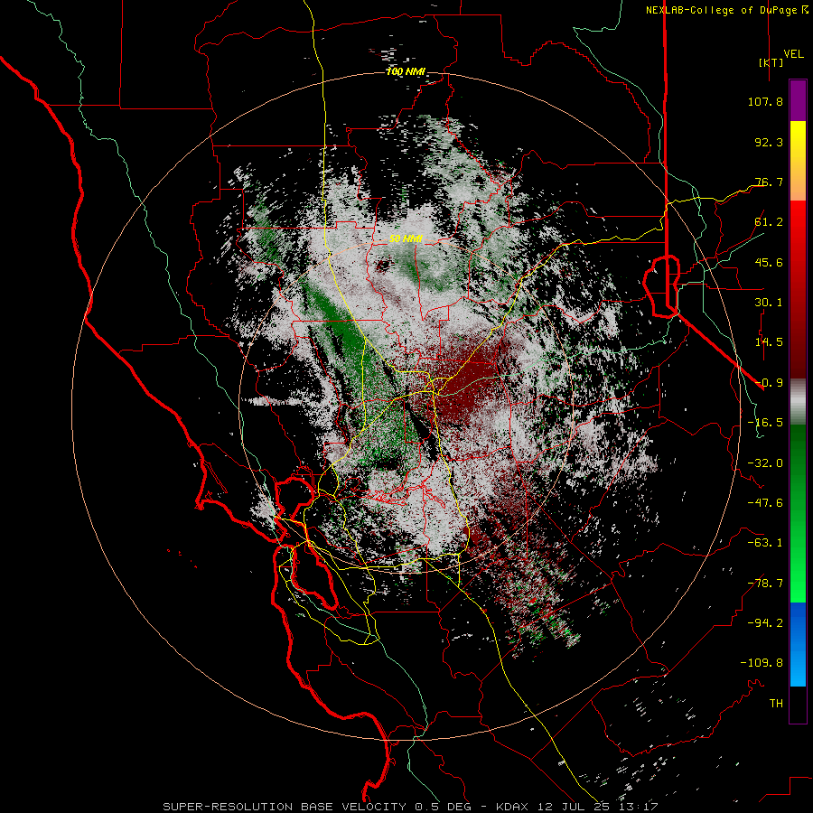Screen dimensions: 813x813
Task: Click the 14.5 velocity scale value
Action: point(769,342)
